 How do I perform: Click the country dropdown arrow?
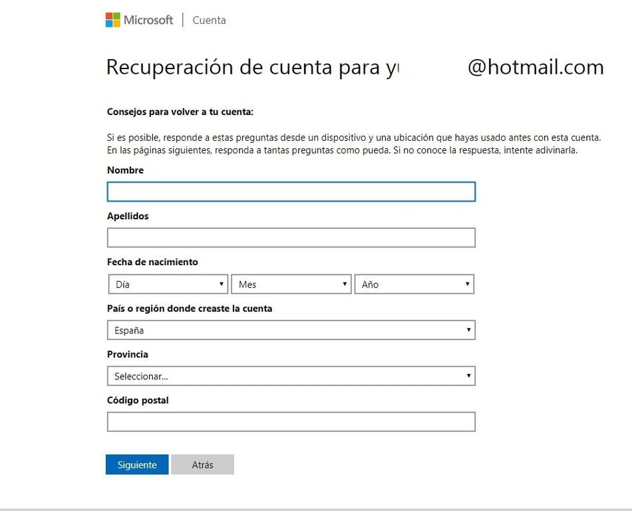(470, 330)
